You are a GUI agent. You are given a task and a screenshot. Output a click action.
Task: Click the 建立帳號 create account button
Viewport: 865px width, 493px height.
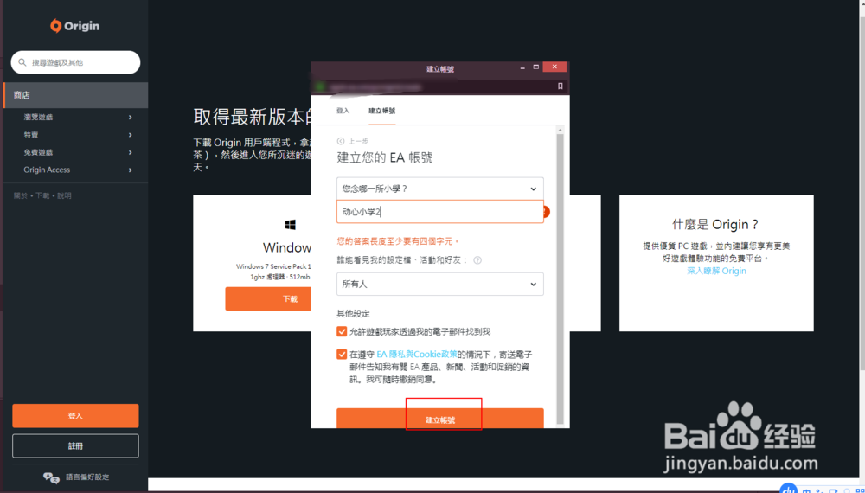click(440, 419)
